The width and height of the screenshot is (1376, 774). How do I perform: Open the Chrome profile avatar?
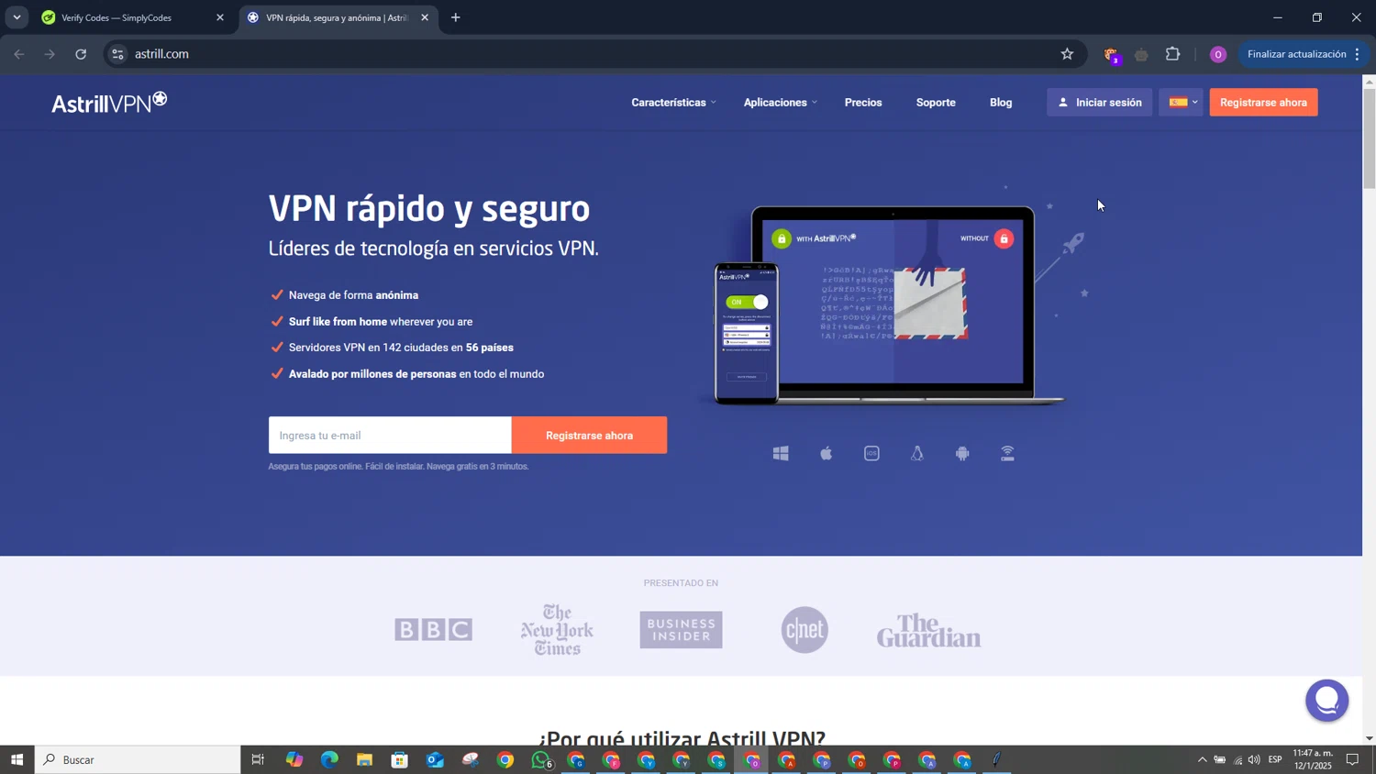click(x=1218, y=55)
